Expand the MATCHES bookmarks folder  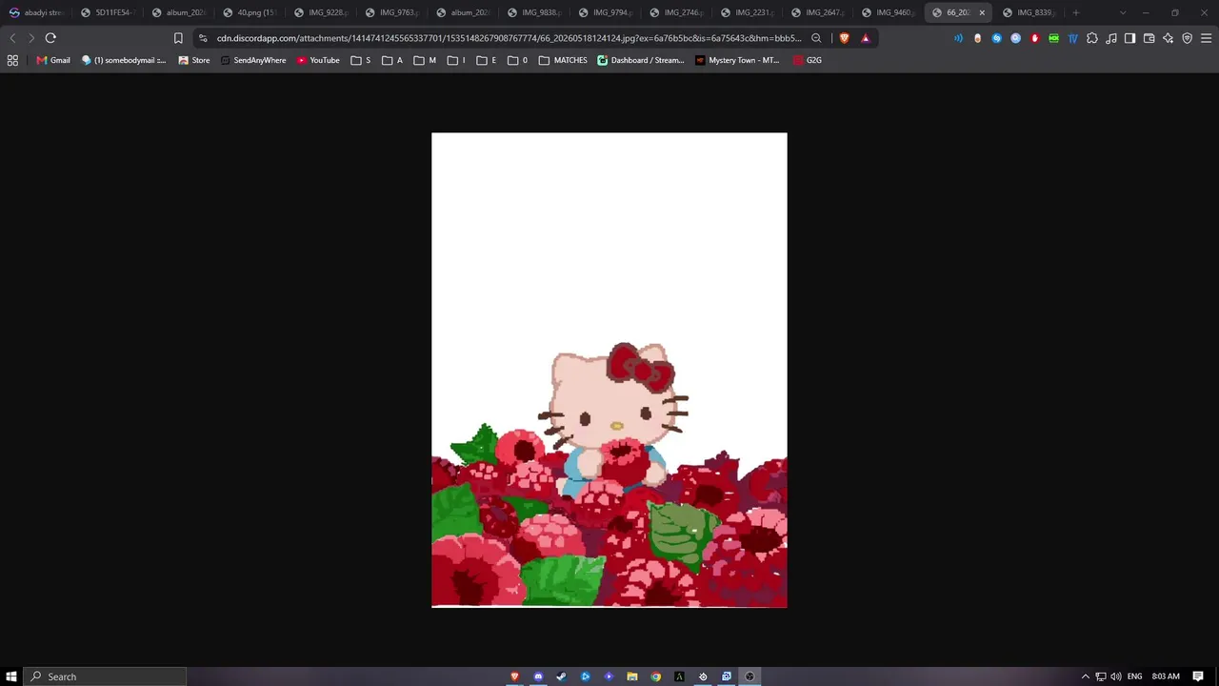click(563, 60)
